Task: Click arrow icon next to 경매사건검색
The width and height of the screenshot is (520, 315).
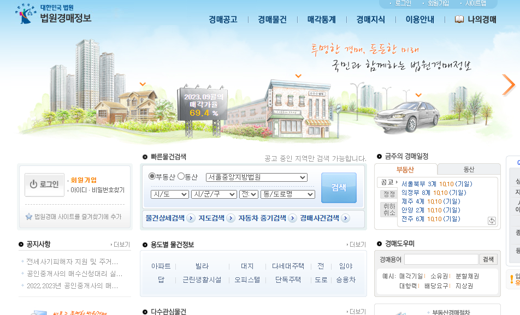Action: (346, 218)
